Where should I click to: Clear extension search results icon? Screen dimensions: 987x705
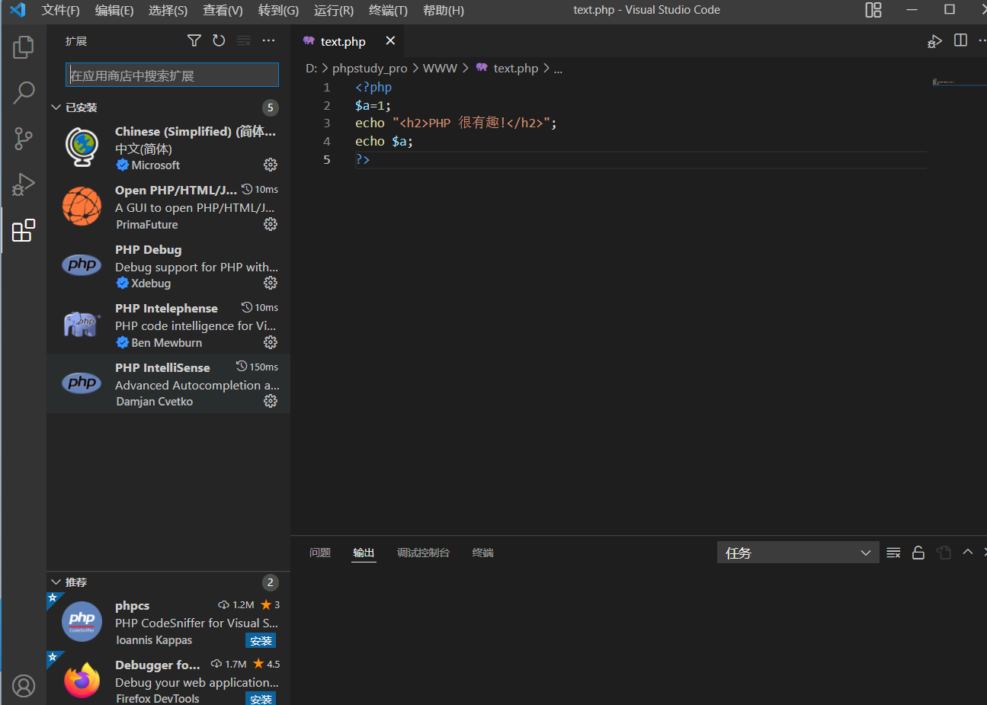(x=244, y=40)
